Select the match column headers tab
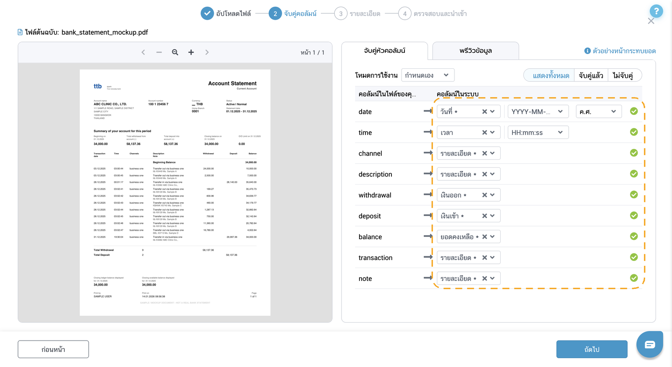Screen dimensions: 672x367 [x=385, y=51]
